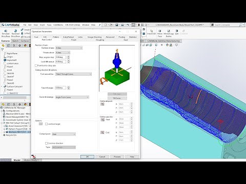Open third icon in lower CAMWorks tree toolbar
246x184 pixels.
point(14,104)
